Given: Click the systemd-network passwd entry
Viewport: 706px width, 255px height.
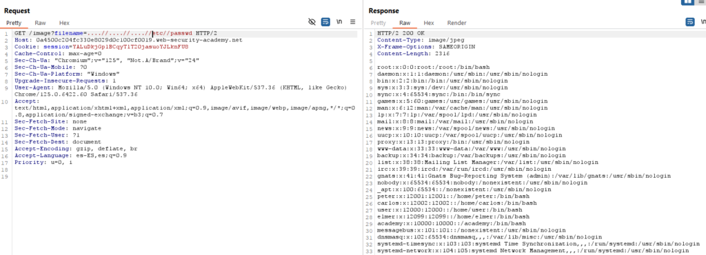Looking at the screenshot, I should point(533,250).
